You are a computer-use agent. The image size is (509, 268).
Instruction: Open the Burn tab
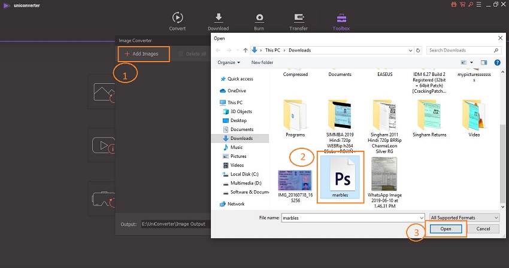click(x=259, y=22)
